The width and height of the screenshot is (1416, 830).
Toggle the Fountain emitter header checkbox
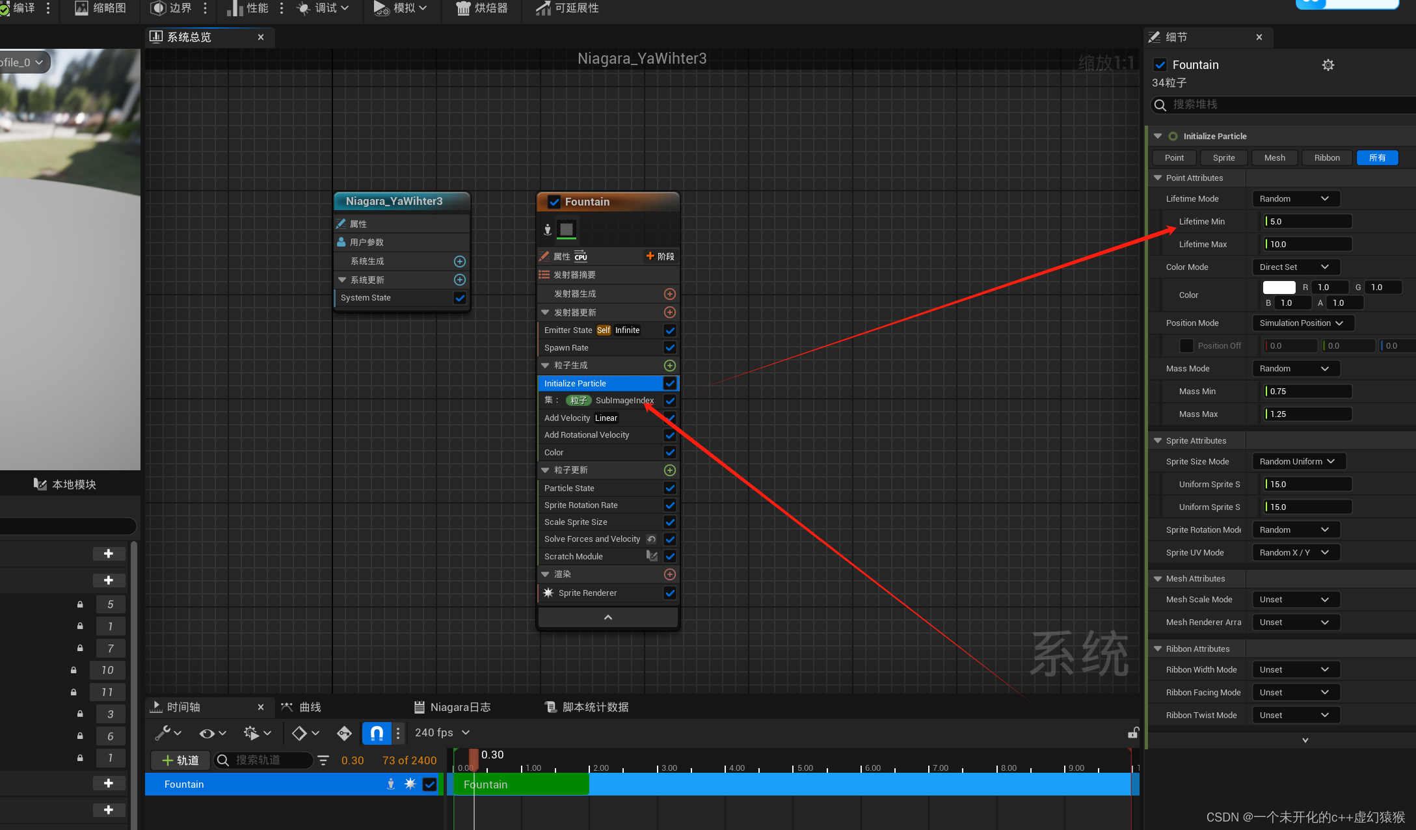point(554,202)
